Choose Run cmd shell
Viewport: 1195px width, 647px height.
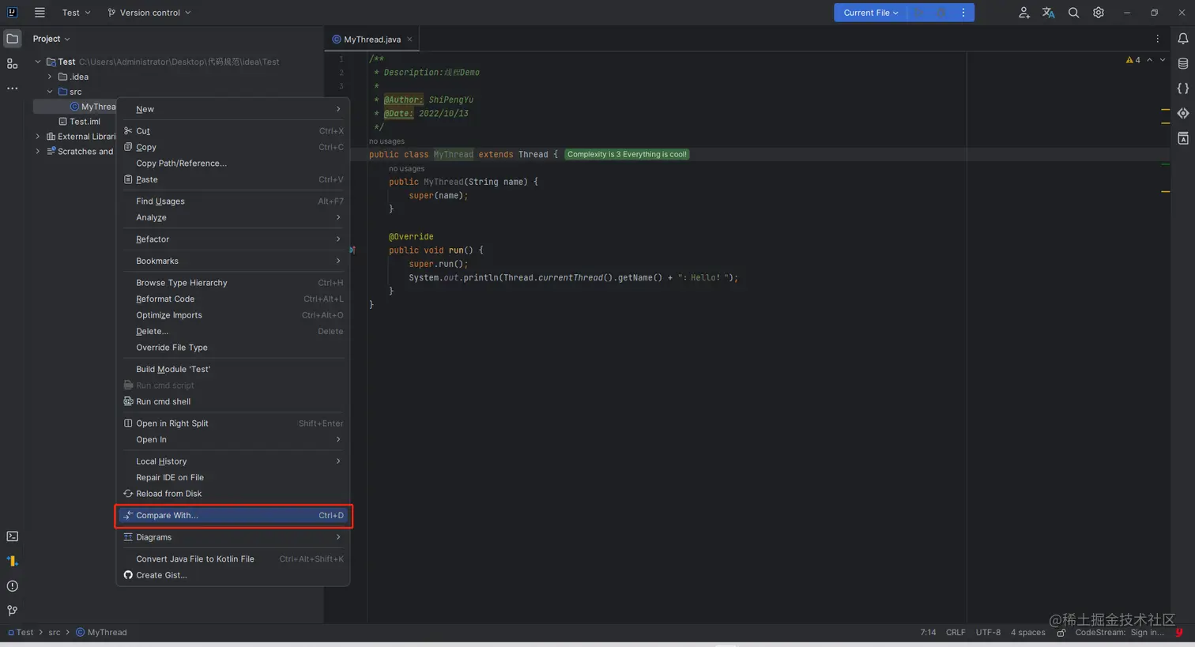coord(233,401)
